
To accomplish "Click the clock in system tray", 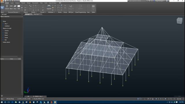I will 181,102.
